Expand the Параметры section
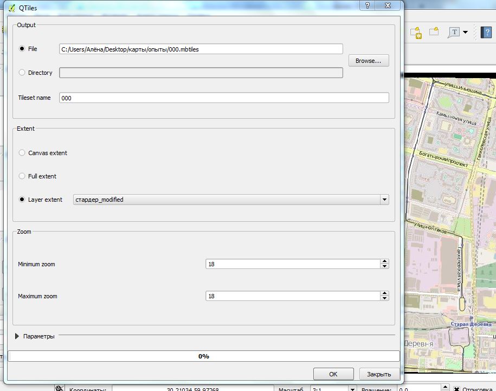This screenshot has height=391, width=496. 17,336
